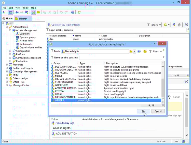
Task: Expand the Configuration tree node
Action: (x=10, y=51)
